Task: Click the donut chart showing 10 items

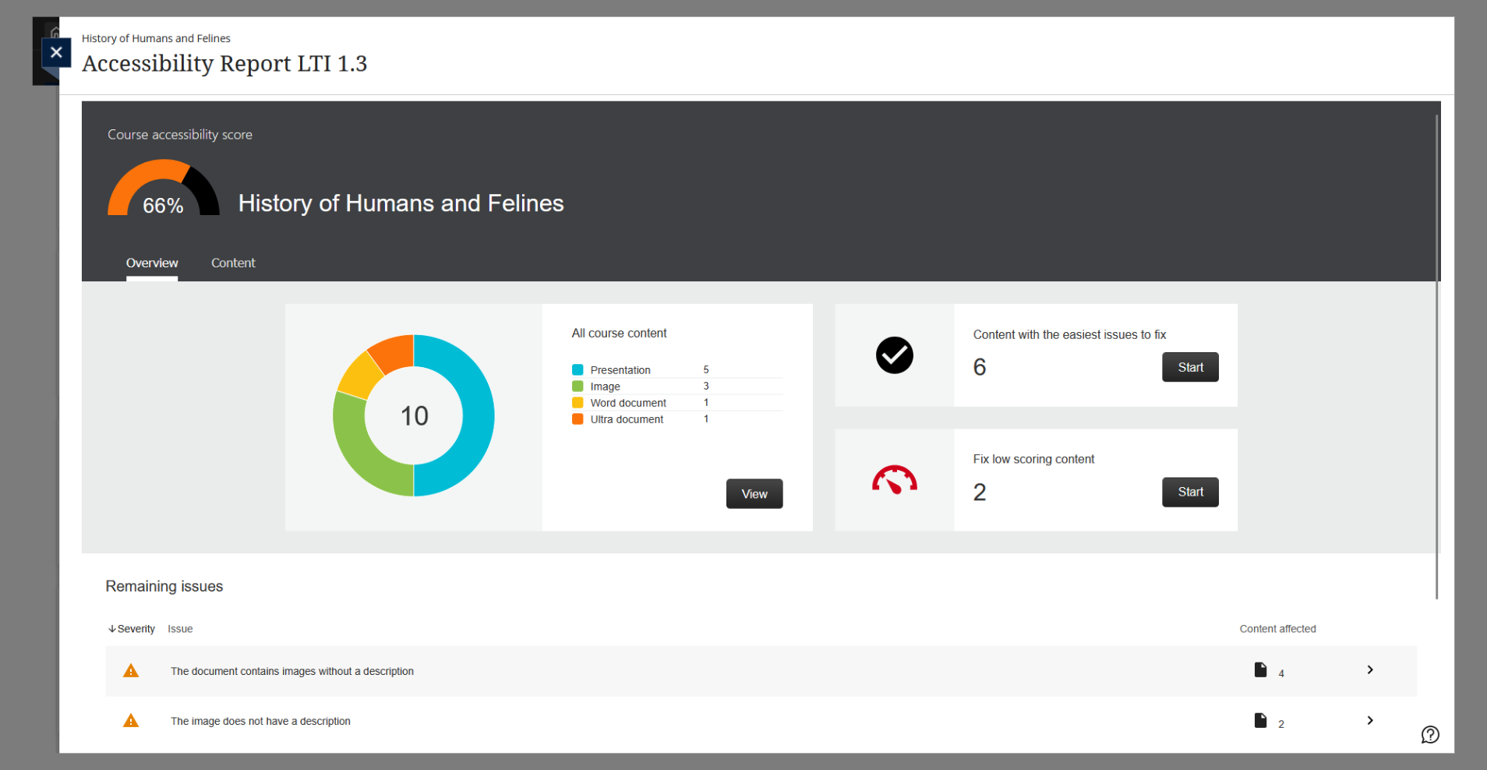Action: 414,415
